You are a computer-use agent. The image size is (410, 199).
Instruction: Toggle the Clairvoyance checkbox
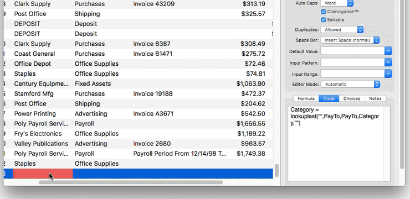[x=324, y=12]
